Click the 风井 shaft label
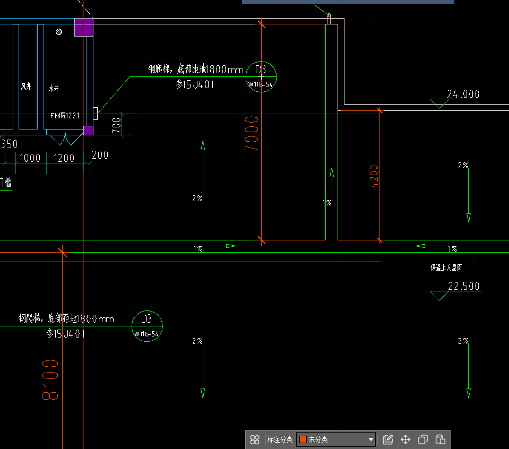509x449 pixels. [x=26, y=87]
